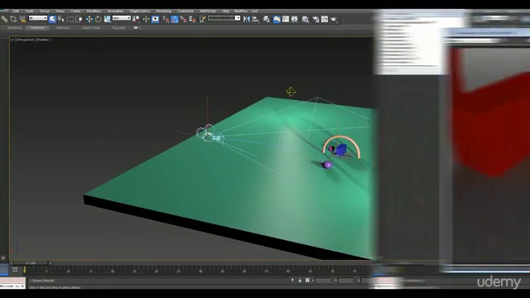Toggle Window/Crossing selection mode
This screenshot has height=298, width=530.
(79, 19)
